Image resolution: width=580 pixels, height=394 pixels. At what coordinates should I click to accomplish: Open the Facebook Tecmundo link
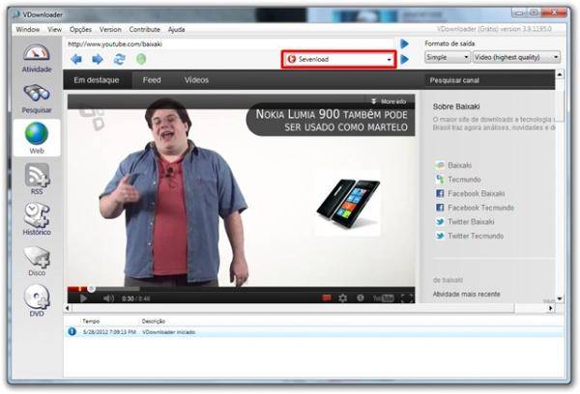coord(480,208)
